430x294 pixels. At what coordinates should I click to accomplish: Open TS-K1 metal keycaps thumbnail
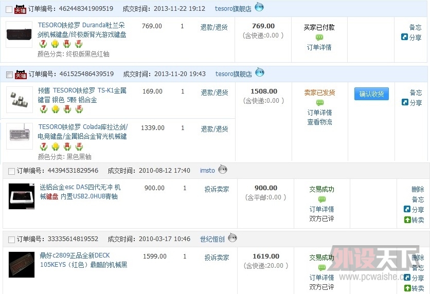click(x=20, y=100)
